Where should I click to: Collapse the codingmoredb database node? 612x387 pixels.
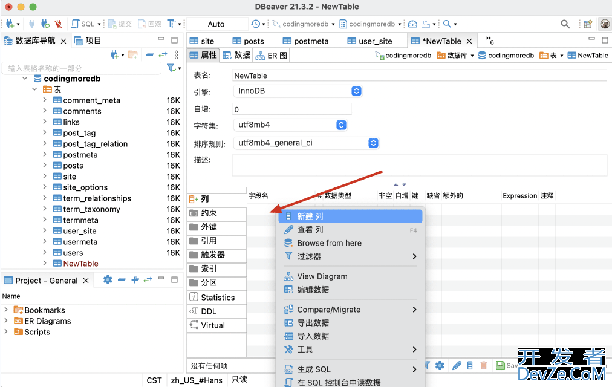25,79
